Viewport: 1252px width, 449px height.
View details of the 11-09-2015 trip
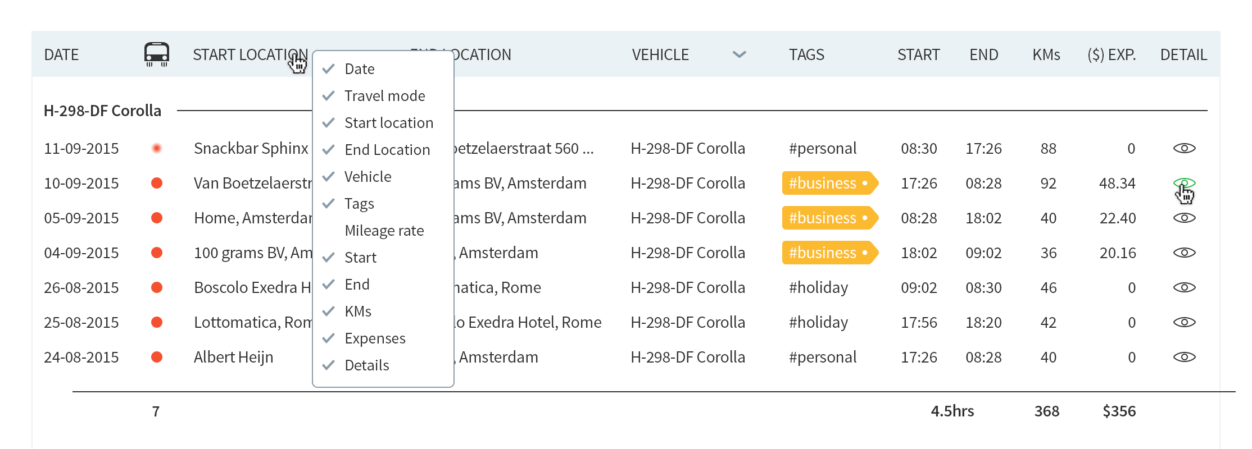click(1184, 148)
